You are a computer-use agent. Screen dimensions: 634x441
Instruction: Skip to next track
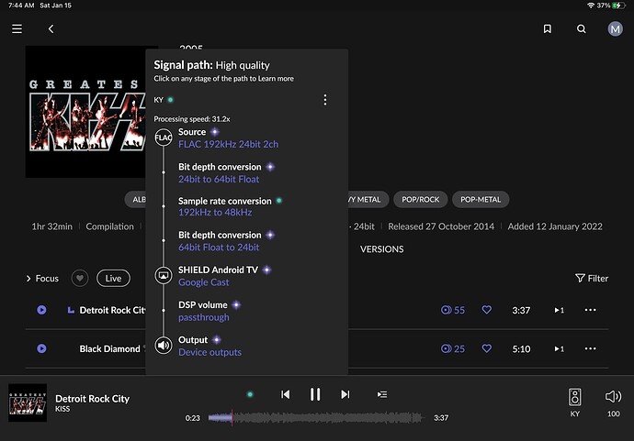coord(345,394)
